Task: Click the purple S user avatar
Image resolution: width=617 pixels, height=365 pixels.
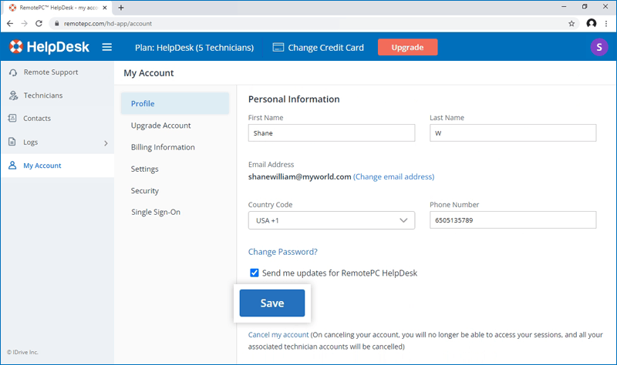Action: click(598, 48)
